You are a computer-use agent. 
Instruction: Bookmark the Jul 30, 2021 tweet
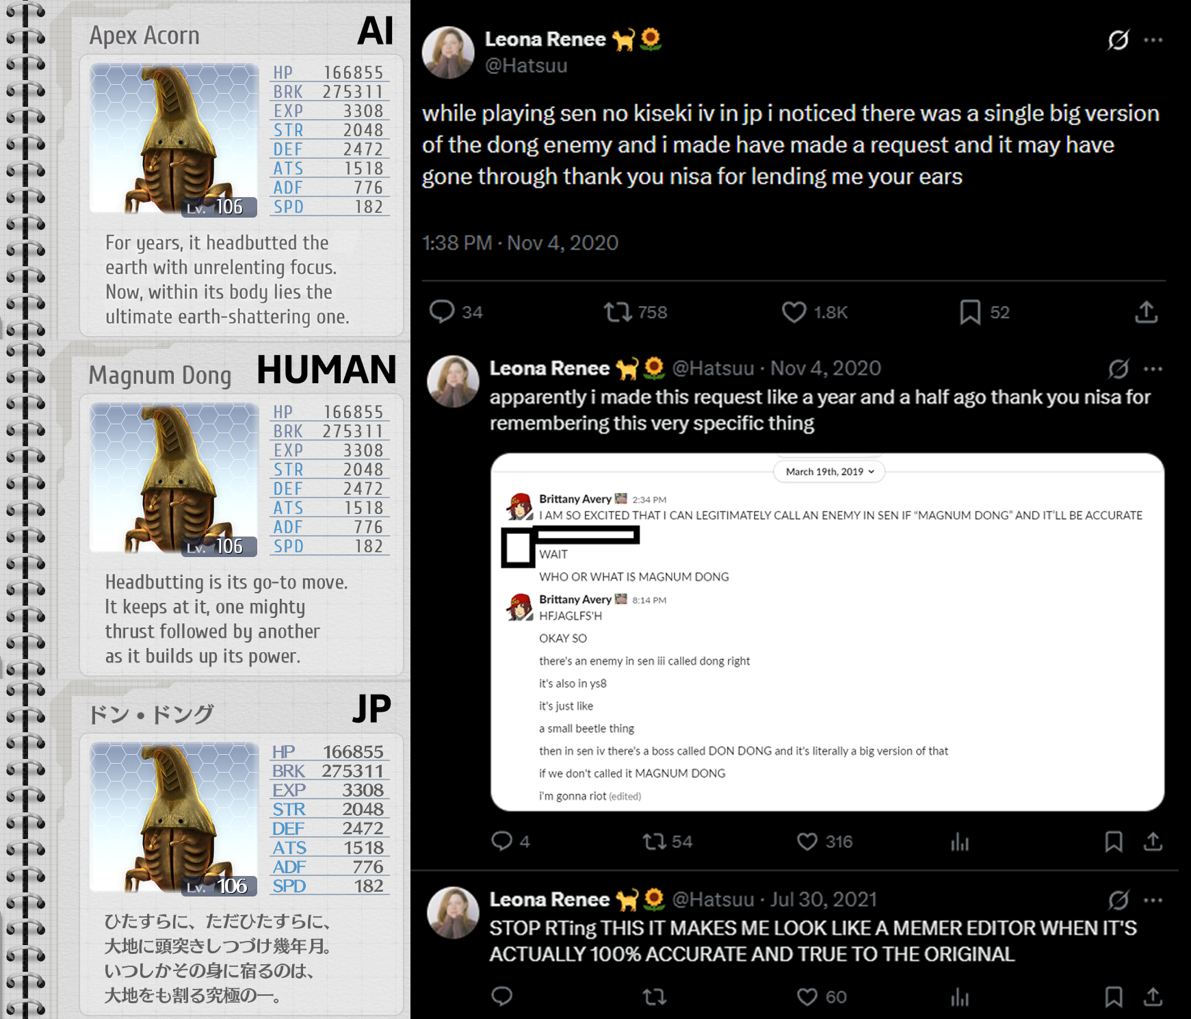coord(1114,996)
